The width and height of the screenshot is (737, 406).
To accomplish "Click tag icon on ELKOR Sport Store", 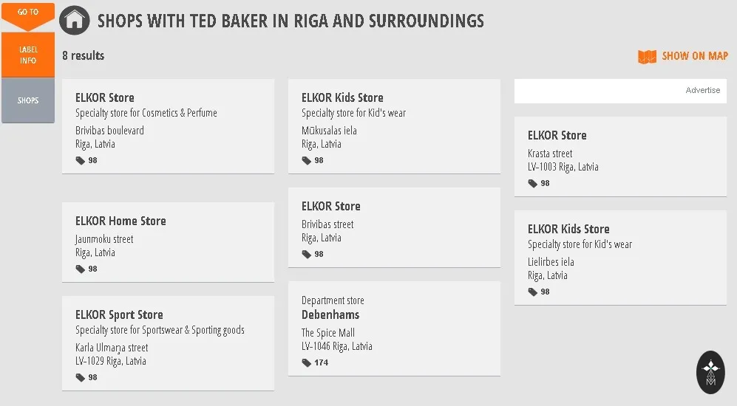I will click(81, 377).
